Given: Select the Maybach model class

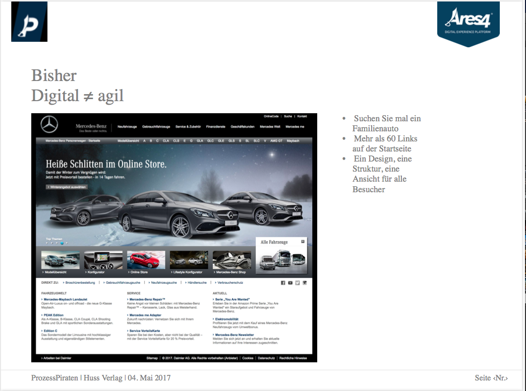Looking at the screenshot, I should click(293, 140).
